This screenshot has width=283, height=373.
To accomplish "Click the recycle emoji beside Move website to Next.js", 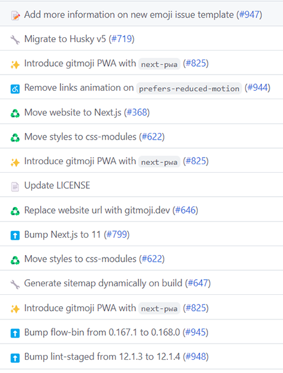I will [15, 113].
